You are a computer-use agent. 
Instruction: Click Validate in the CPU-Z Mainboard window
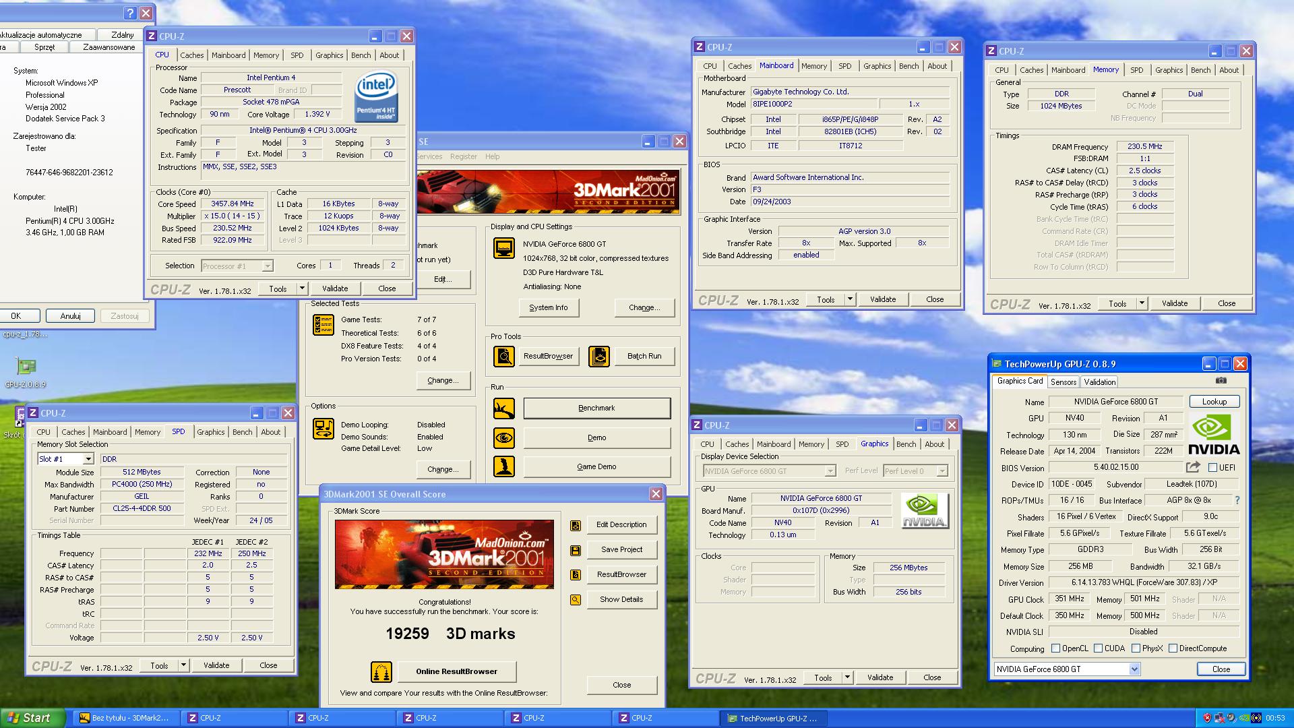pyautogui.click(x=883, y=299)
